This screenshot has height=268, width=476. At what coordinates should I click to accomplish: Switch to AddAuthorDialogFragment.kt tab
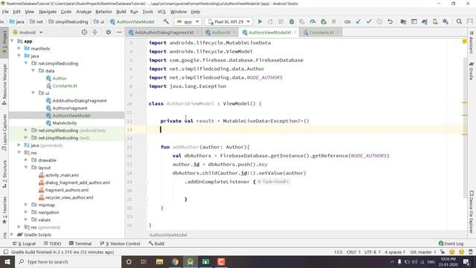pos(164,32)
